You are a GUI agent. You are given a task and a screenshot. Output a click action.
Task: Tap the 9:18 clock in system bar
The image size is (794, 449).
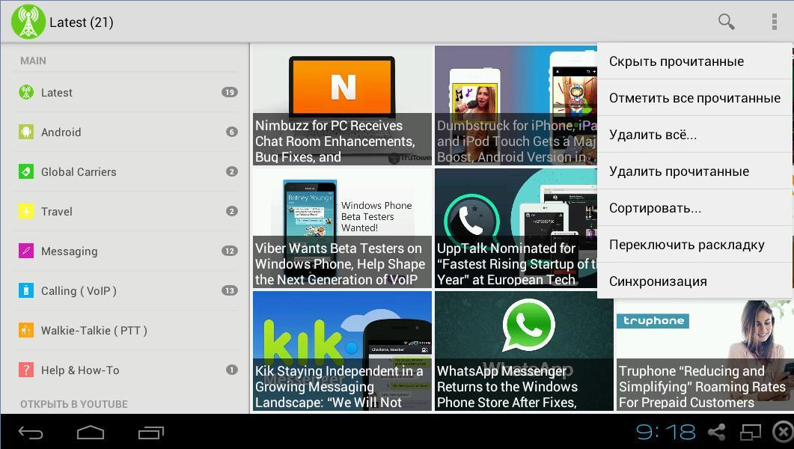pyautogui.click(x=666, y=432)
